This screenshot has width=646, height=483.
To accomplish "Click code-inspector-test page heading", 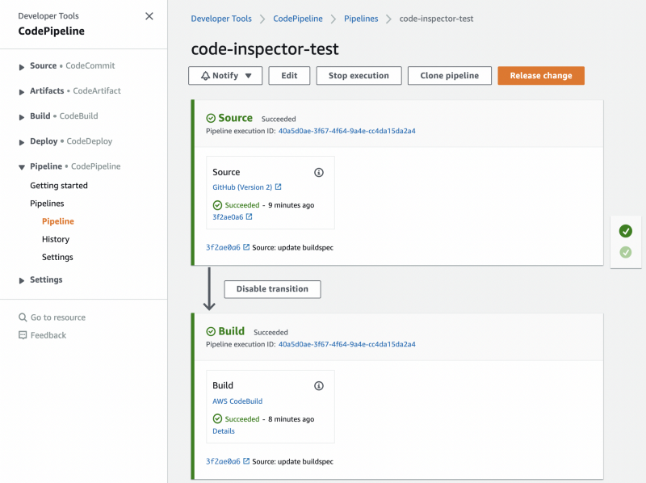I will coord(265,49).
